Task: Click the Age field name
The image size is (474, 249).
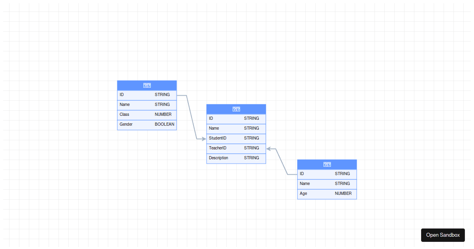Action: (303, 194)
